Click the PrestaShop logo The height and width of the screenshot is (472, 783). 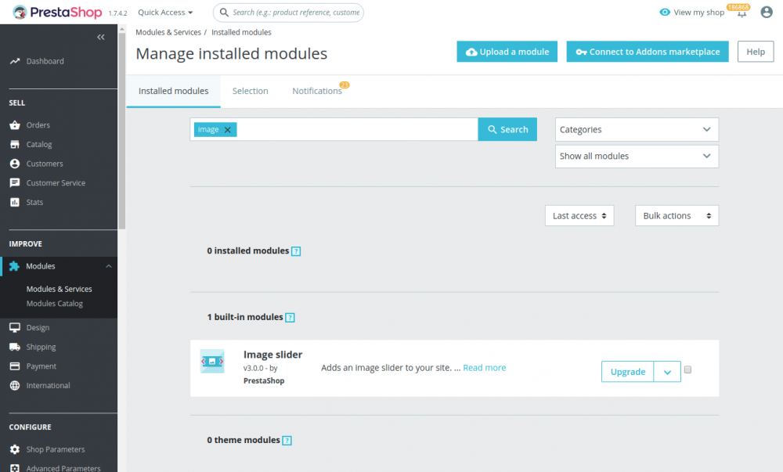pos(54,12)
